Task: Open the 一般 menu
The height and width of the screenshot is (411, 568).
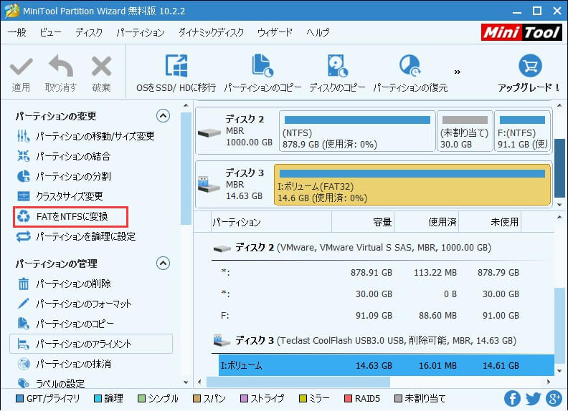Action: (x=17, y=32)
